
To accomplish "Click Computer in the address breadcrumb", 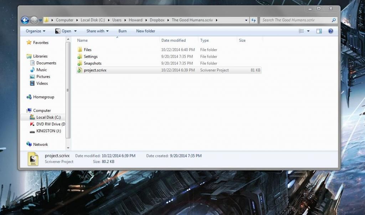I will pos(65,20).
